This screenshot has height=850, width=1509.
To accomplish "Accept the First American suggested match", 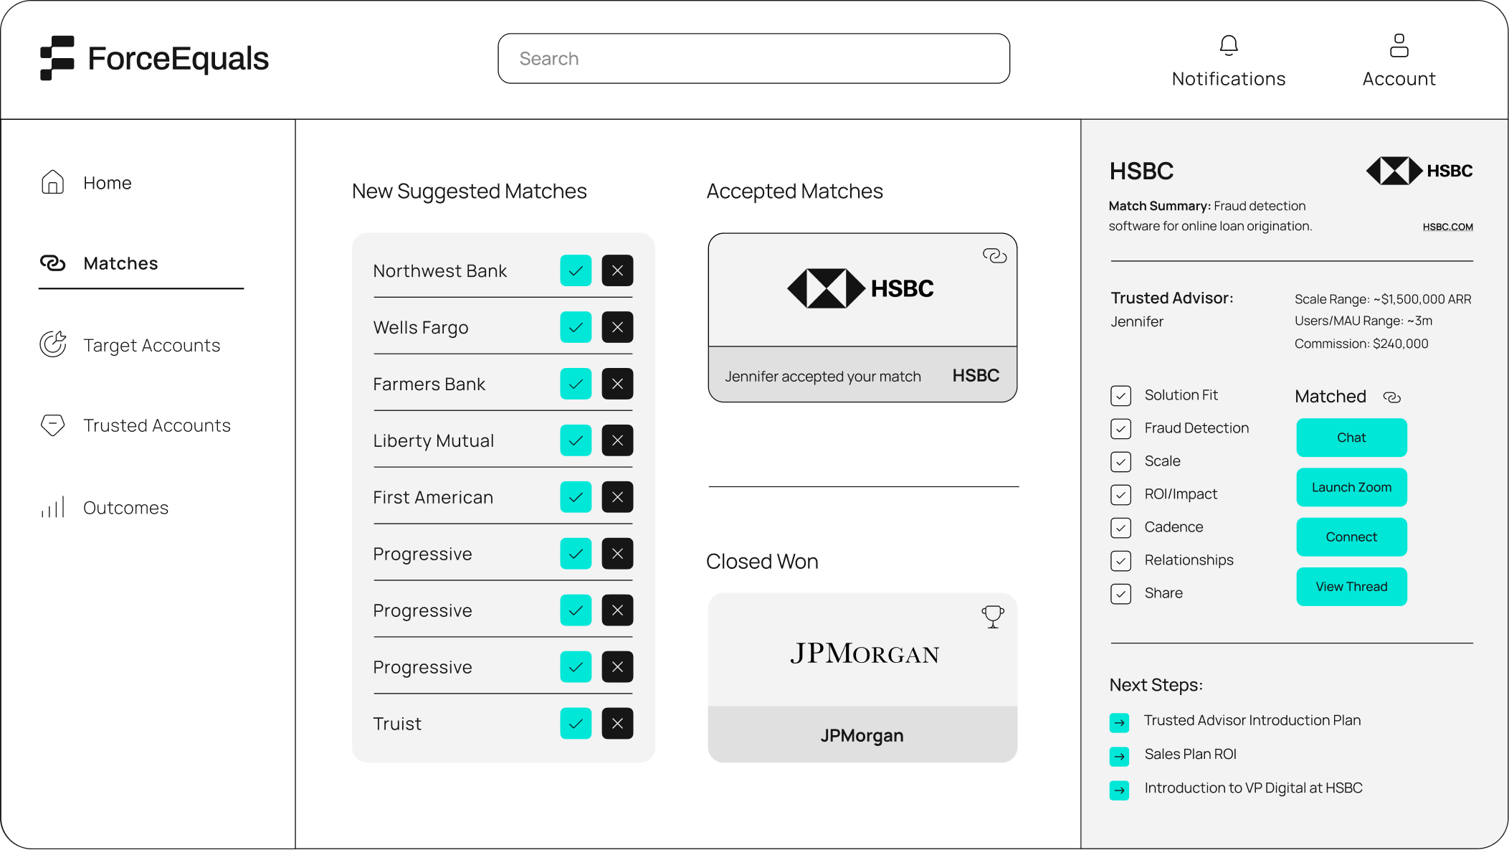I will [576, 497].
